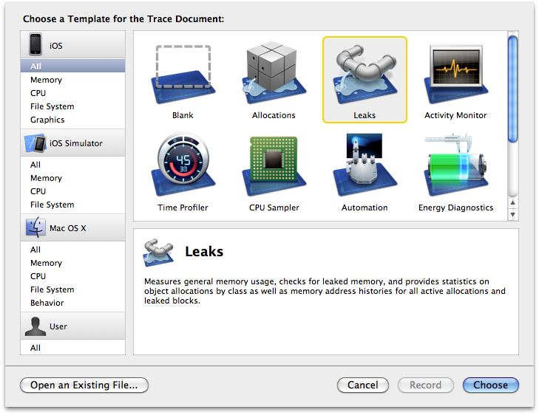
Task: Select All under iOS Simulator section
Action: [73, 165]
